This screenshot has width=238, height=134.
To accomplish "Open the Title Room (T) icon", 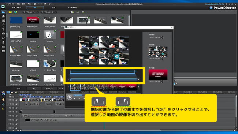I will [x=3, y=29].
